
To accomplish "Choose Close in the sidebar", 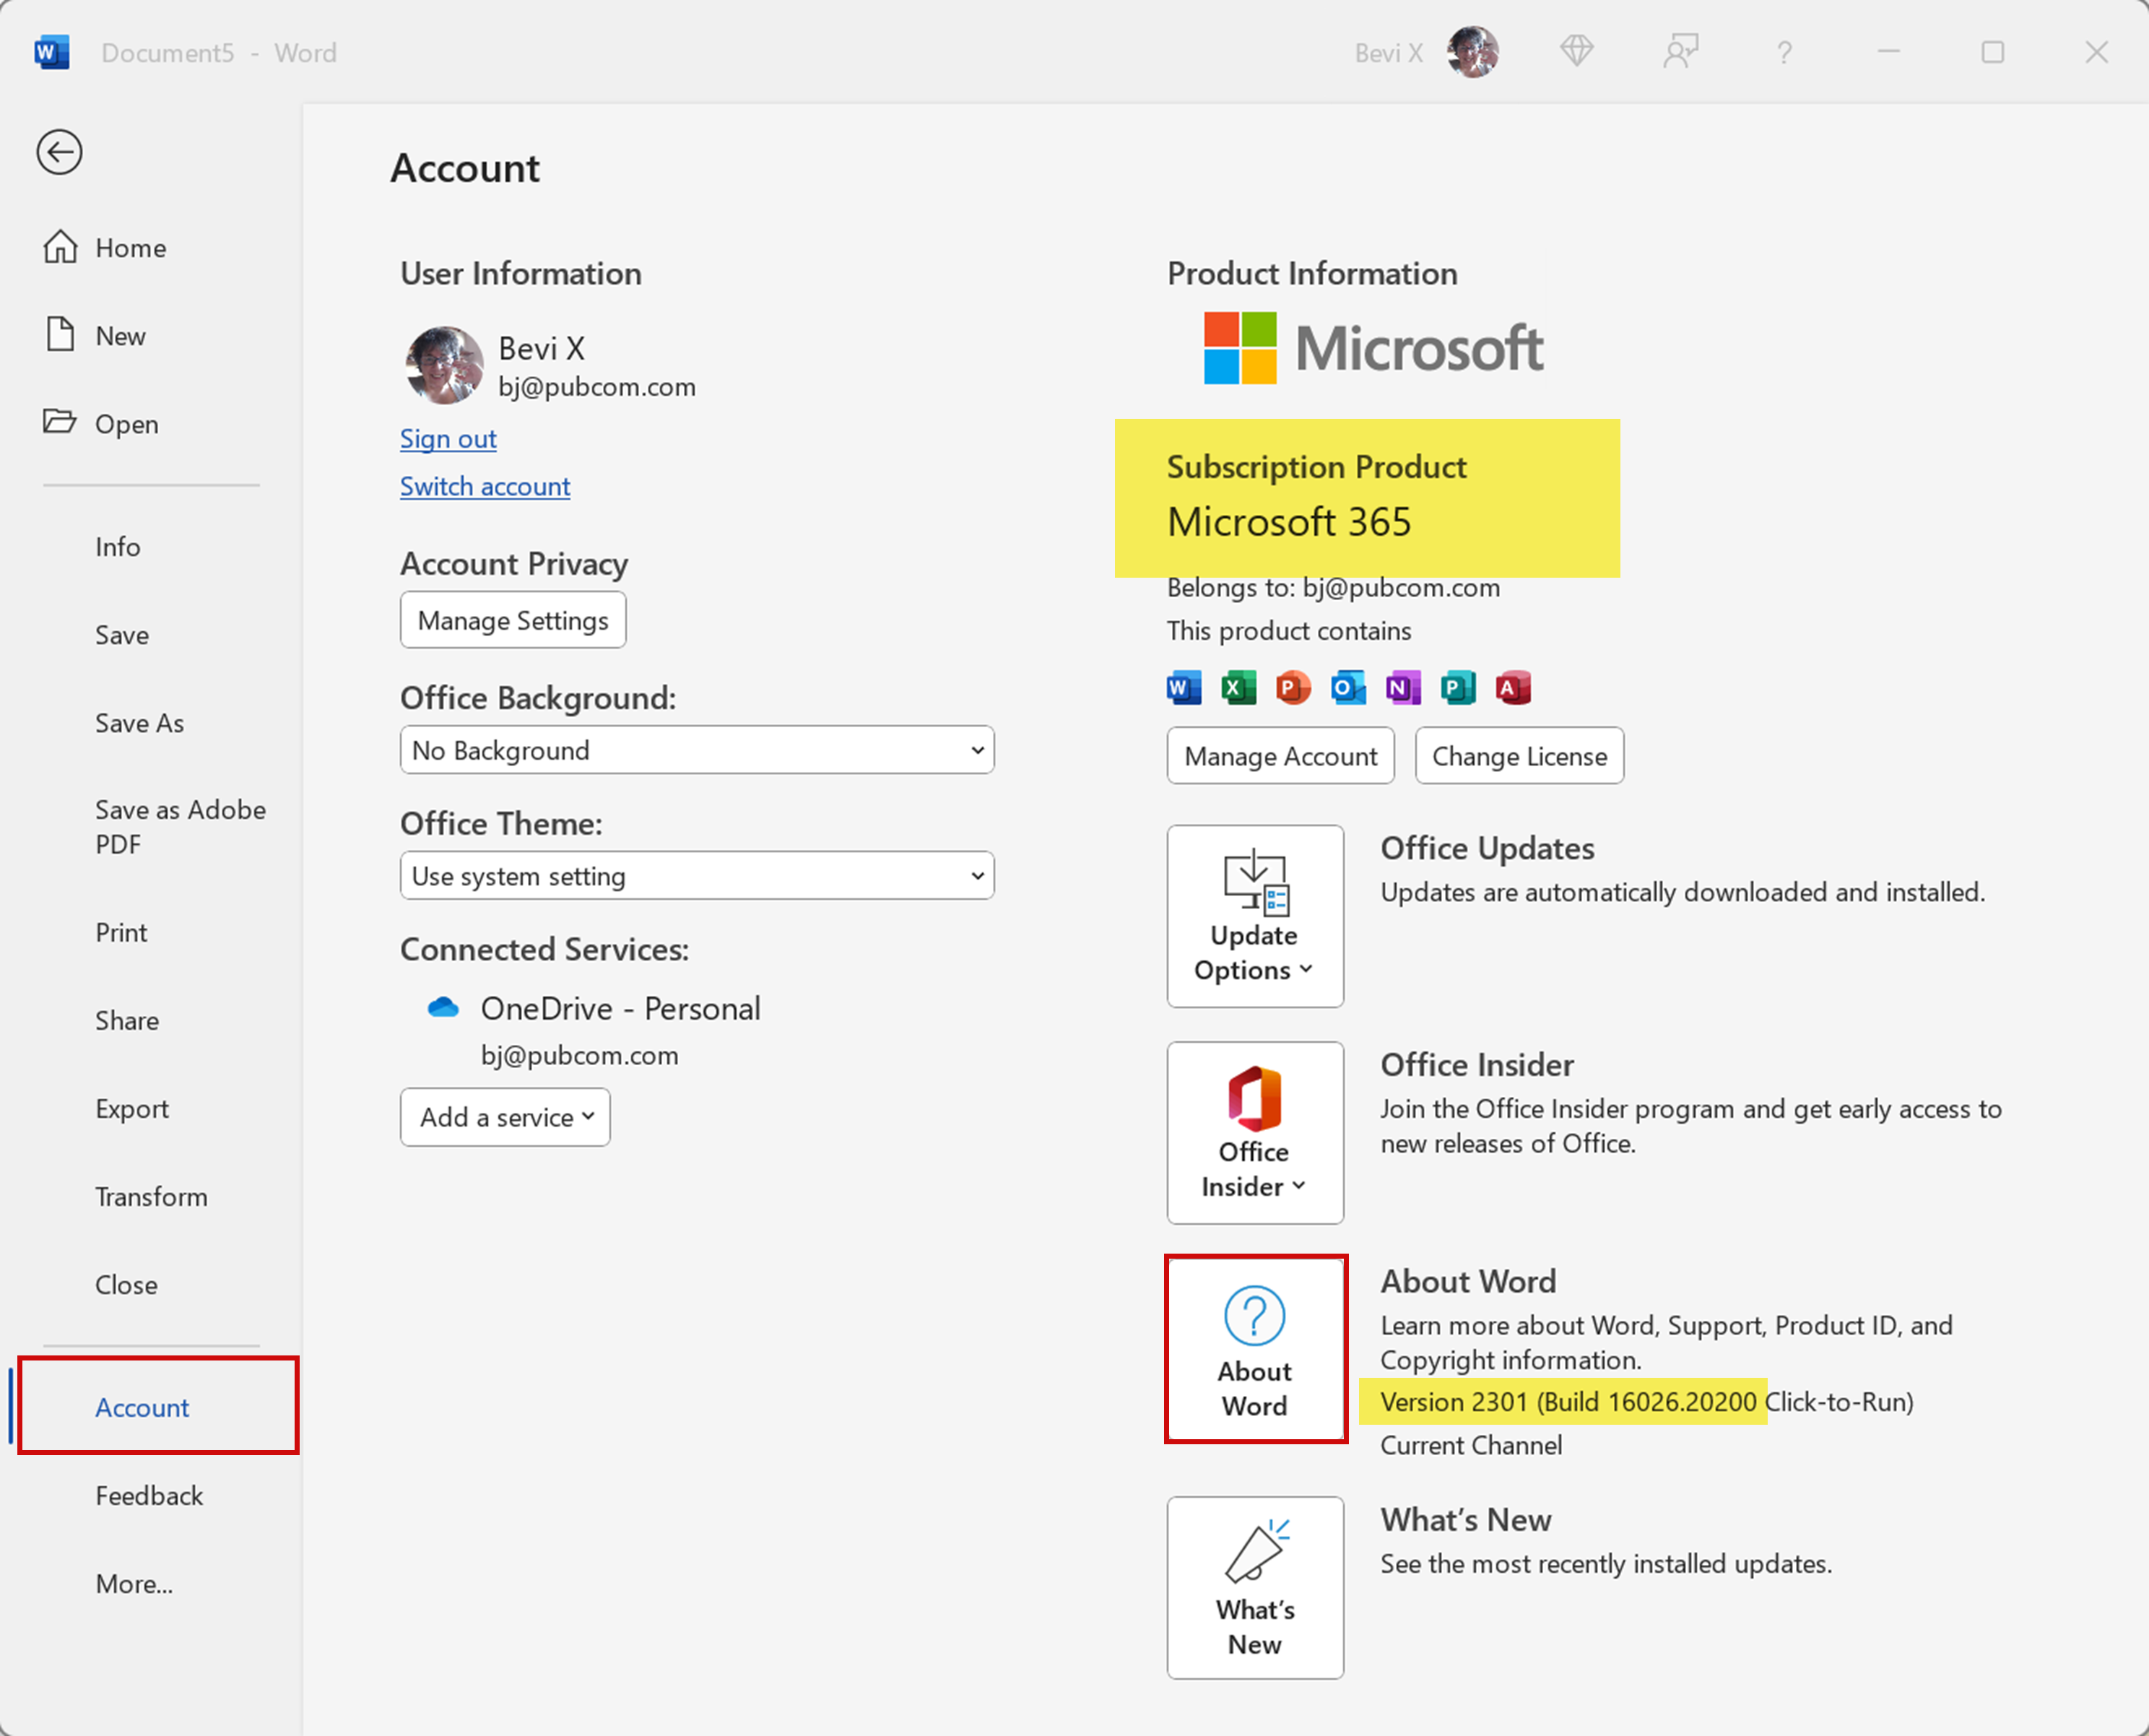I will click(126, 1285).
